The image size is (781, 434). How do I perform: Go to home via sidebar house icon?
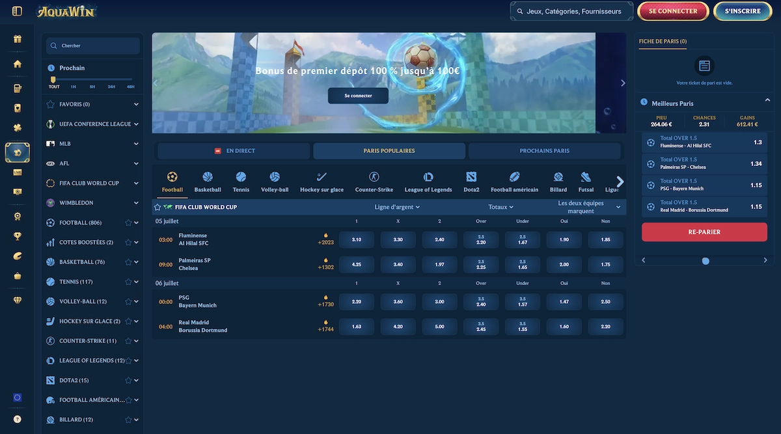pyautogui.click(x=18, y=64)
